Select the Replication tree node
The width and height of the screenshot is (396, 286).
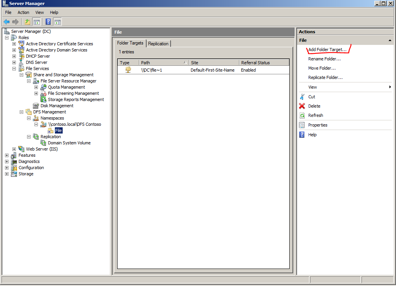pyautogui.click(x=51, y=137)
